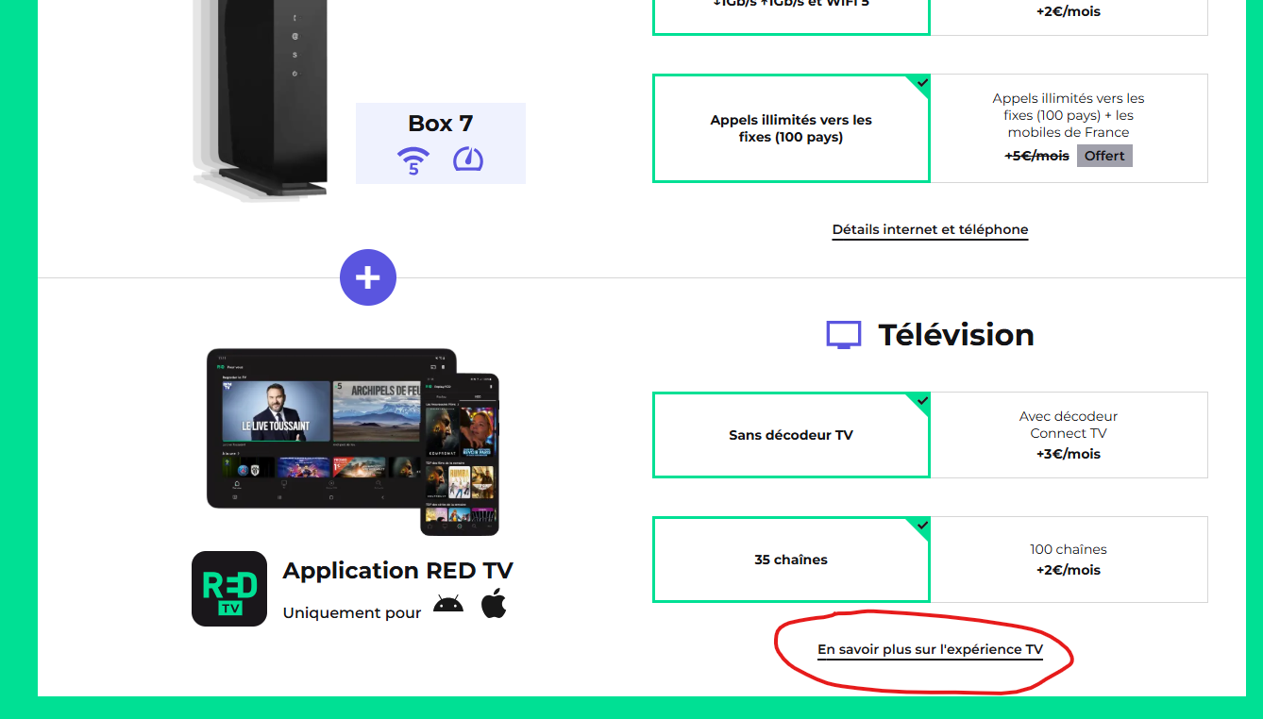Choose unlimited calls to fixes and mobiles option

(x=1069, y=128)
